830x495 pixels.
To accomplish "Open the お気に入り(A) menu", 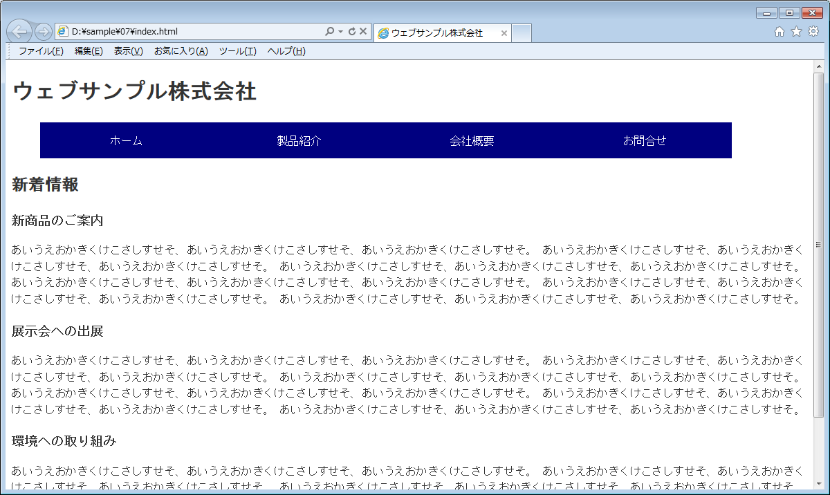I will [181, 51].
